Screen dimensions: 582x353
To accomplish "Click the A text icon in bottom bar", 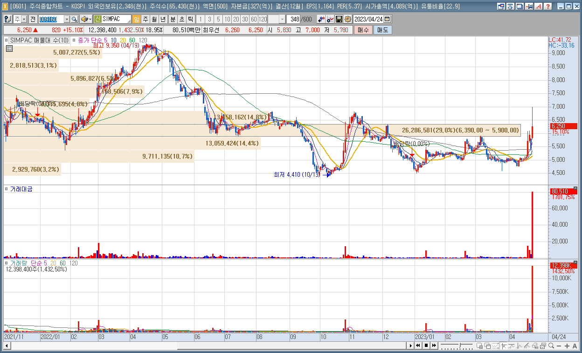I will pyautogui.click(x=575, y=346).
